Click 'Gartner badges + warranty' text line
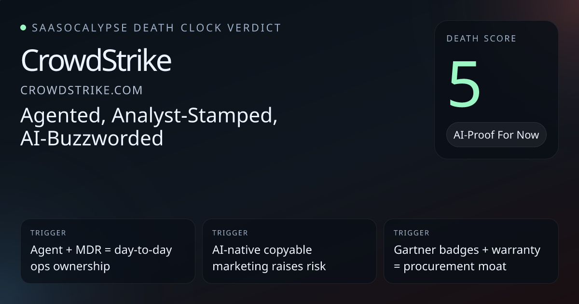Screen dimensions: 579x304 tap(467, 250)
